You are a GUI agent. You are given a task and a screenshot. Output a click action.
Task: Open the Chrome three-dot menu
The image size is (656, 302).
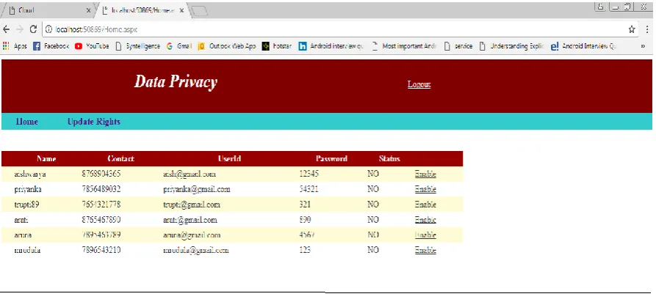(x=648, y=29)
